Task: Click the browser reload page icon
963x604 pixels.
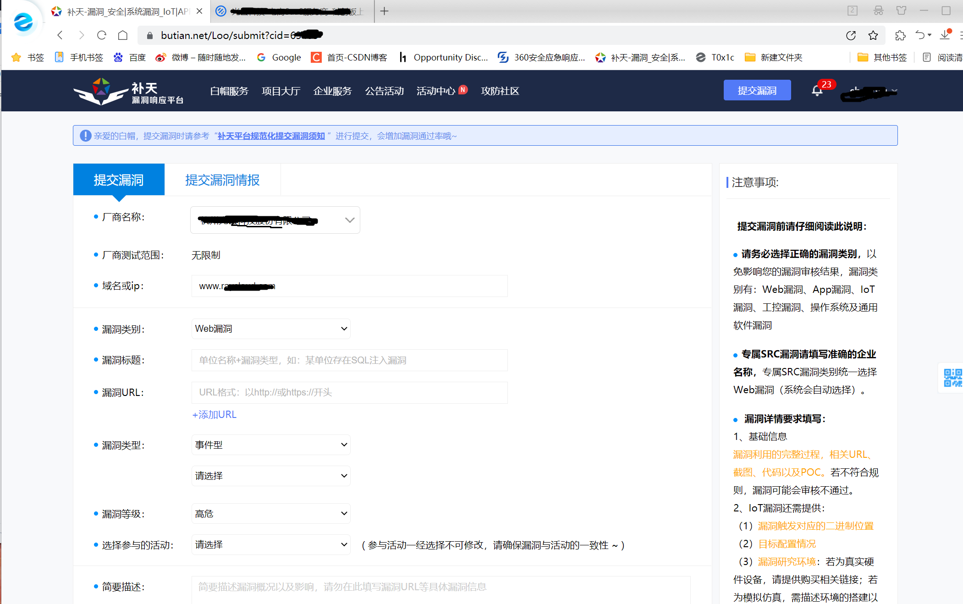Action: 102,35
